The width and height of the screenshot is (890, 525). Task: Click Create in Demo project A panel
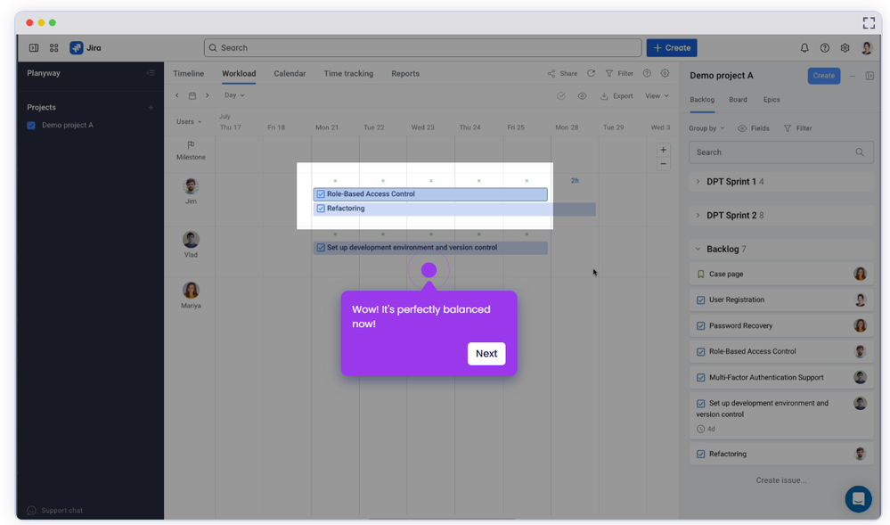click(823, 76)
